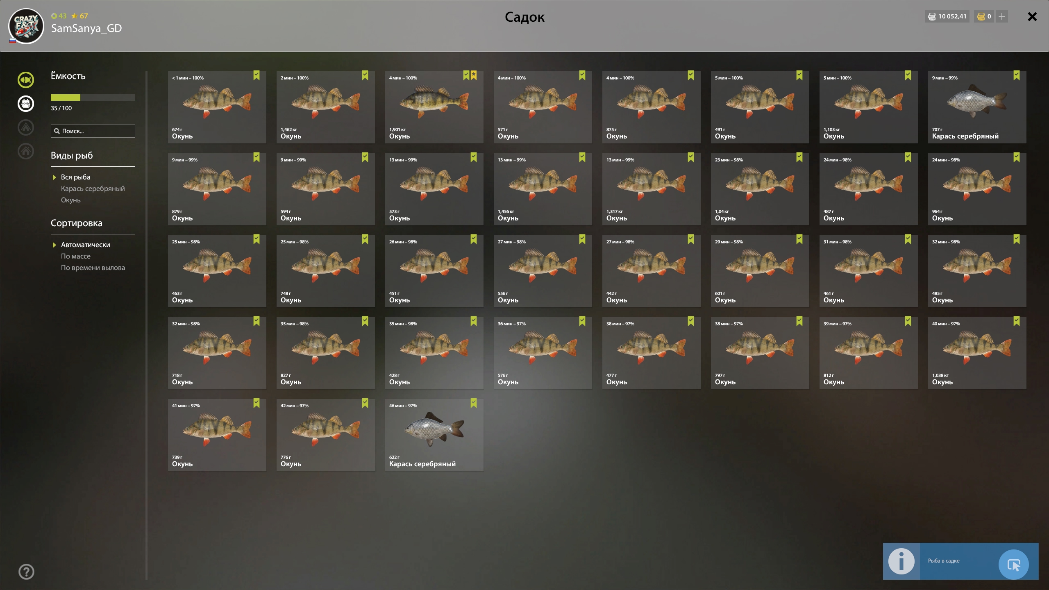Image resolution: width=1049 pixels, height=590 pixels.
Task: Open the SamSanya_GD profile avatar
Action: point(26,26)
